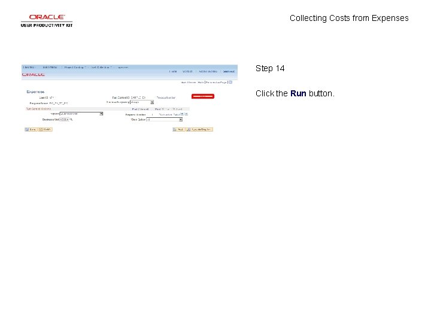Click the Personalize Page link

pos(216,83)
